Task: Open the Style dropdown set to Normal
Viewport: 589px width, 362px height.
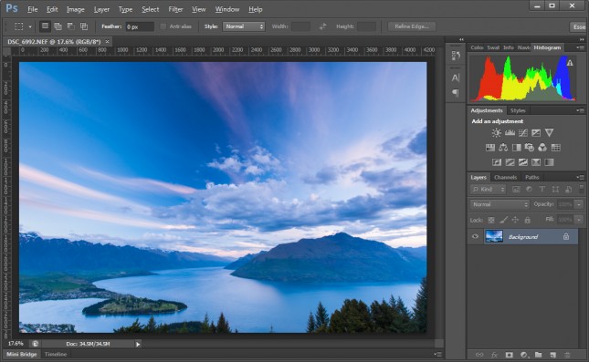Action: coord(244,26)
